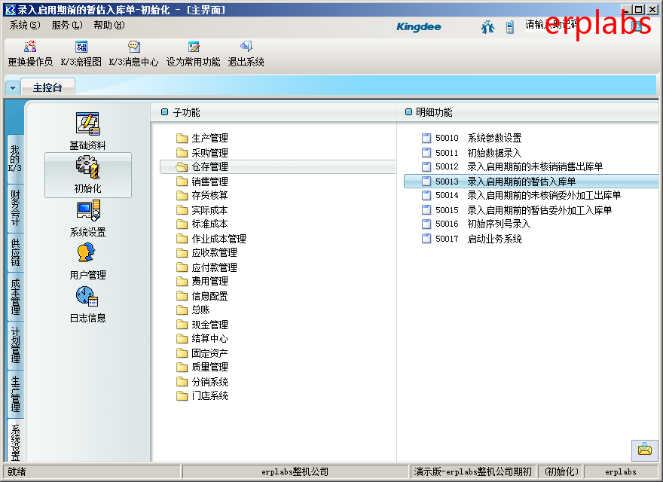Screen dimensions: 663x482
Task: Select the 财务会计 side tab
Action: 16,208
